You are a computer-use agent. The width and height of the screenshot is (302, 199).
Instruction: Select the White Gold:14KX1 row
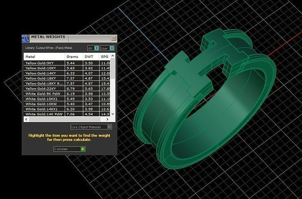pos(67,109)
